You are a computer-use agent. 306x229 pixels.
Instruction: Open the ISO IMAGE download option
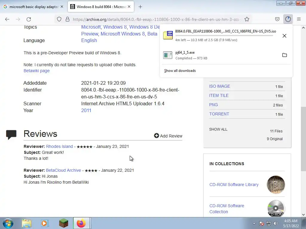click(220, 86)
